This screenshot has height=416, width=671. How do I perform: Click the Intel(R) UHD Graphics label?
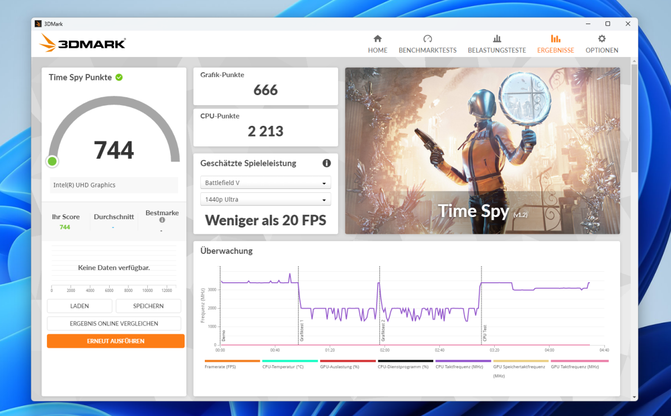coord(85,185)
